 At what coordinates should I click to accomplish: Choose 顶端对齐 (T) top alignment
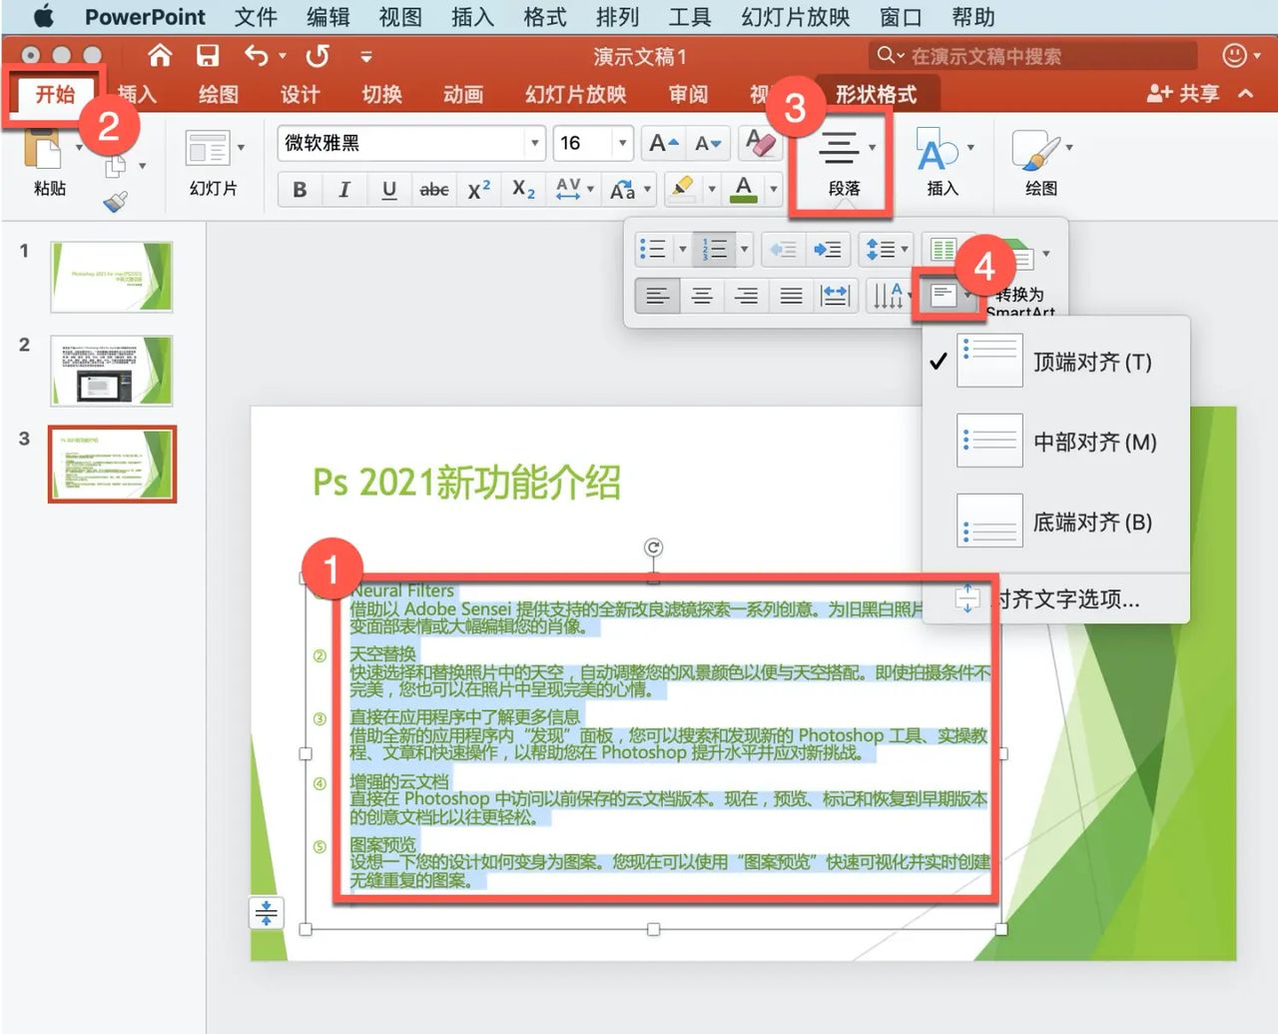point(1055,361)
